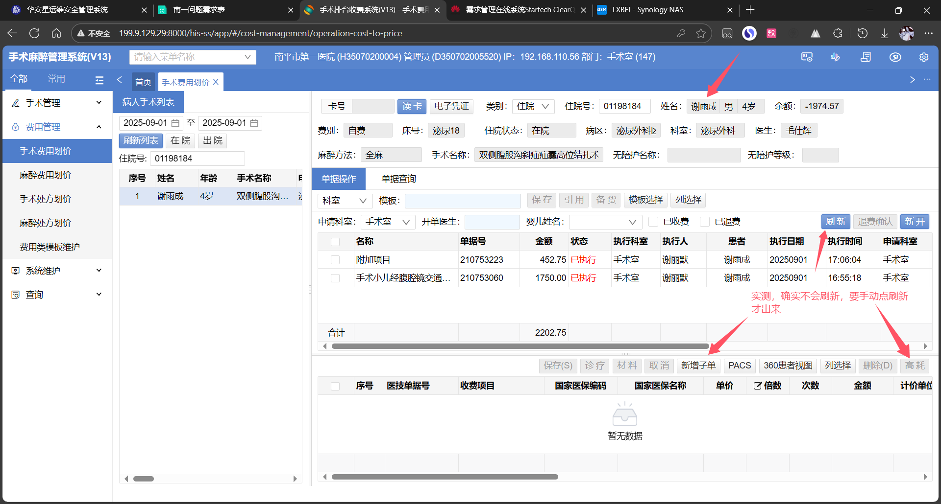Click the 模板 input field

coord(463,201)
